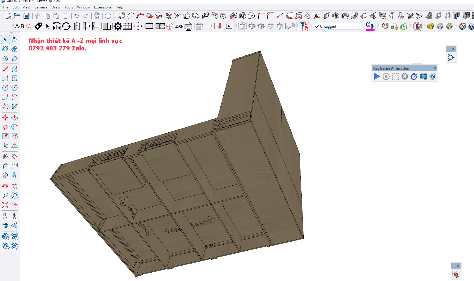Expand the Untagged tag dropdown
The height and width of the screenshot is (281, 474).
click(x=358, y=27)
